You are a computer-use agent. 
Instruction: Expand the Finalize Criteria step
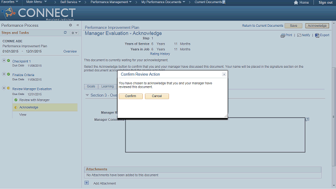pyautogui.click(x=4, y=74)
